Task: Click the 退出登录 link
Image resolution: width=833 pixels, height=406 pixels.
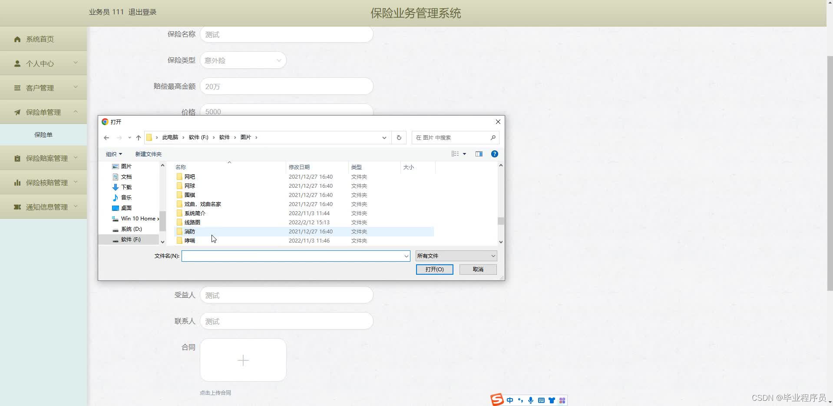Action: pyautogui.click(x=142, y=12)
